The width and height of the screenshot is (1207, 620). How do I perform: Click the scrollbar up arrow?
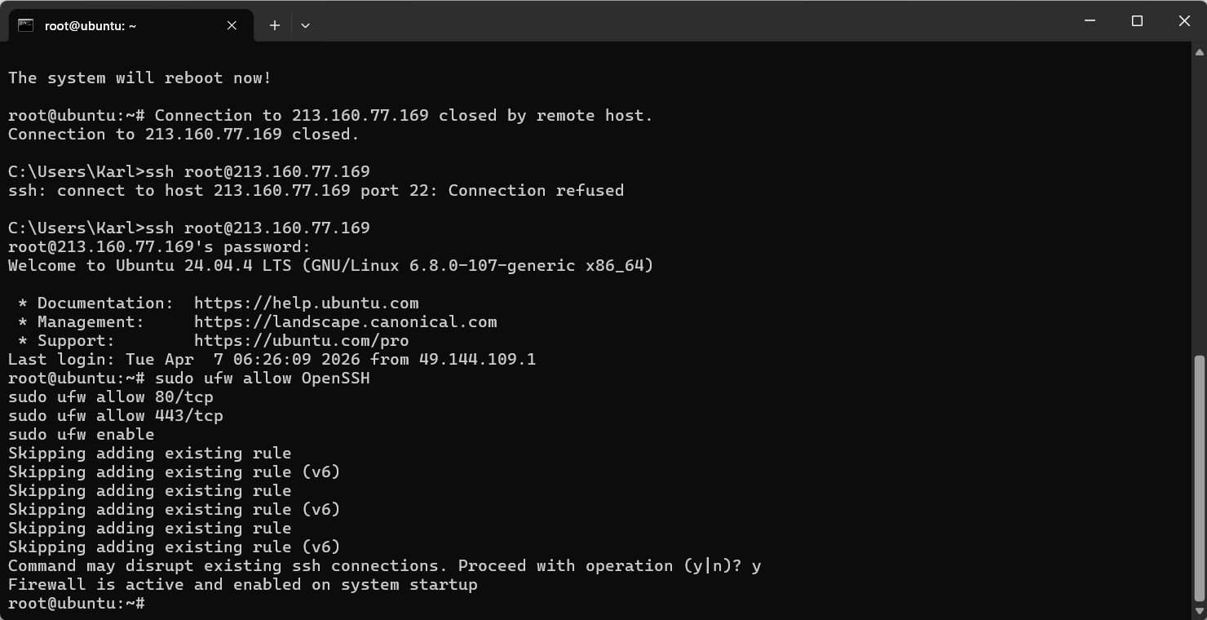[1200, 52]
